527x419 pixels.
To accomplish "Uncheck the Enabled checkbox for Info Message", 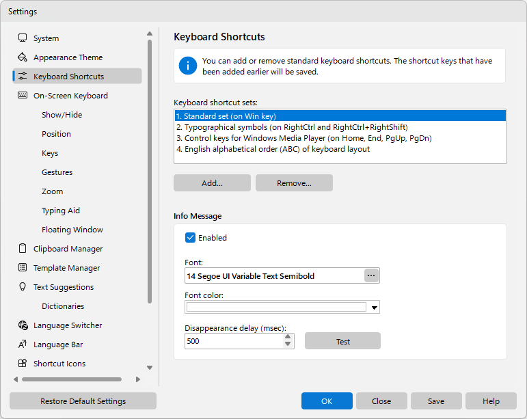I will point(190,238).
